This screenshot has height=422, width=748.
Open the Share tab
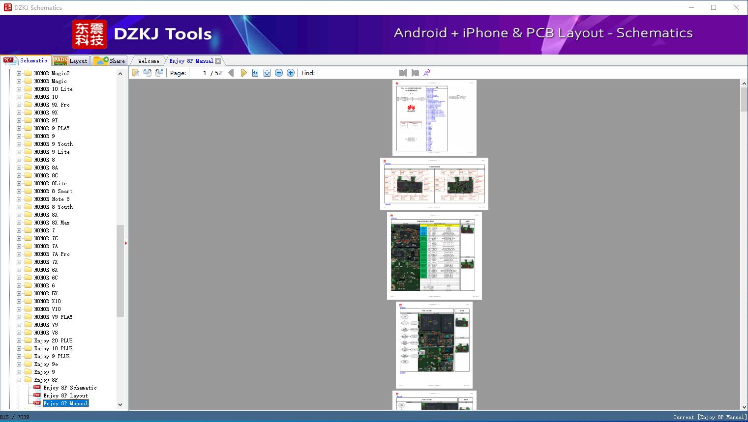(109, 61)
